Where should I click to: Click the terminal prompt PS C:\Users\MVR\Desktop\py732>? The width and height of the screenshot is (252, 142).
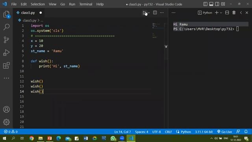tap(204, 29)
